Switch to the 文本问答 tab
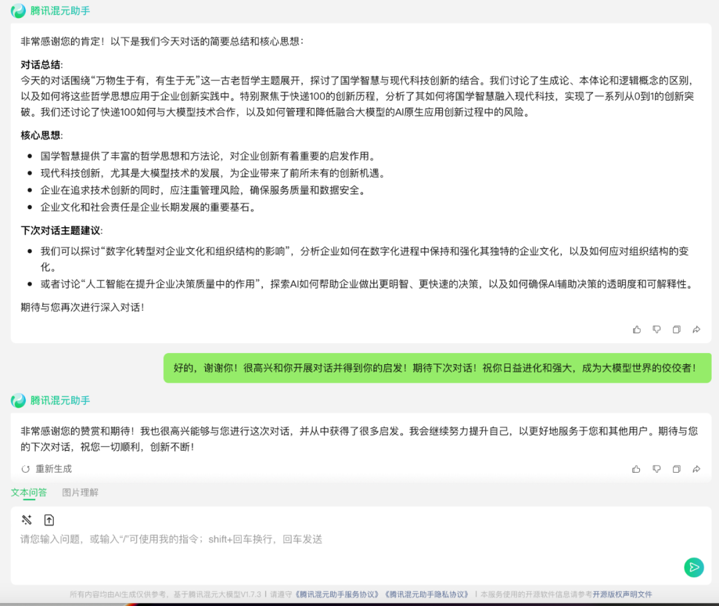 (29, 493)
